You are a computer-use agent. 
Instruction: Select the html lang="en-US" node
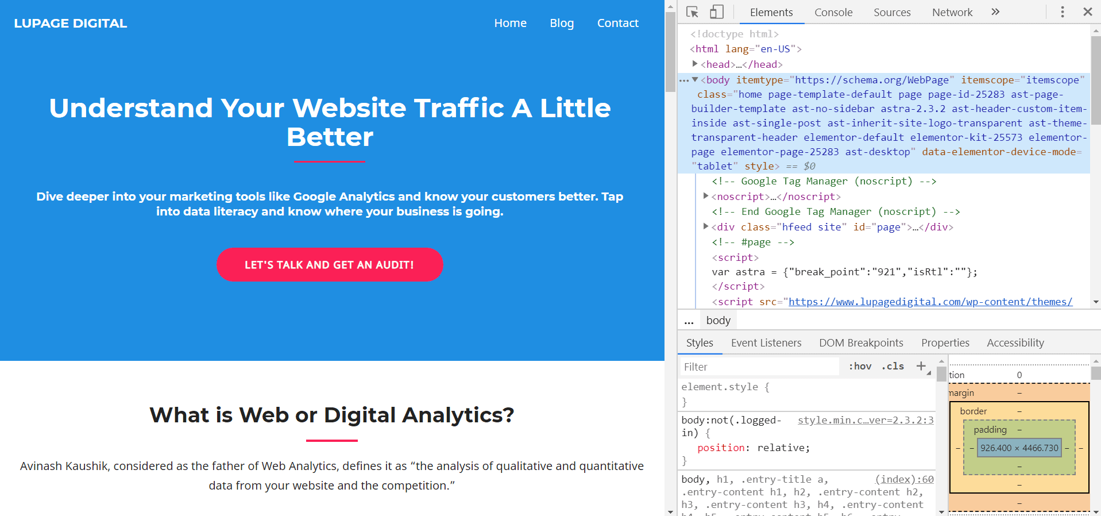[745, 49]
